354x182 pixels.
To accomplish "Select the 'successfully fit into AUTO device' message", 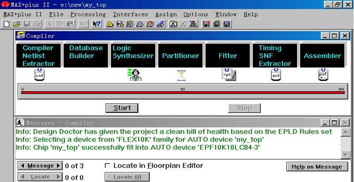I will pos(138,148).
